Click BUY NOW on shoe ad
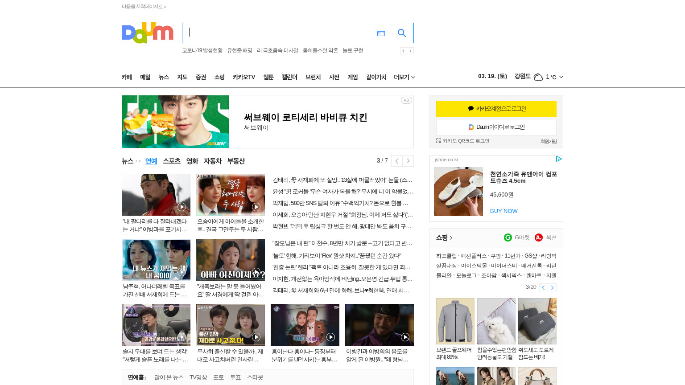 point(504,211)
